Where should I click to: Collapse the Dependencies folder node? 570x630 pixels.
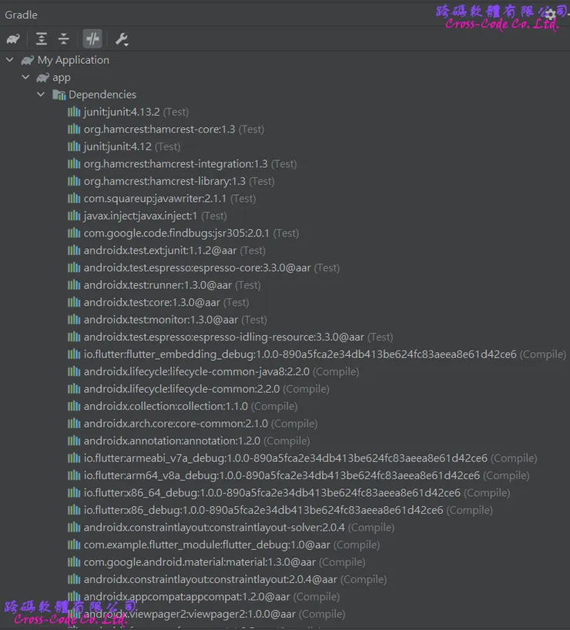point(41,95)
